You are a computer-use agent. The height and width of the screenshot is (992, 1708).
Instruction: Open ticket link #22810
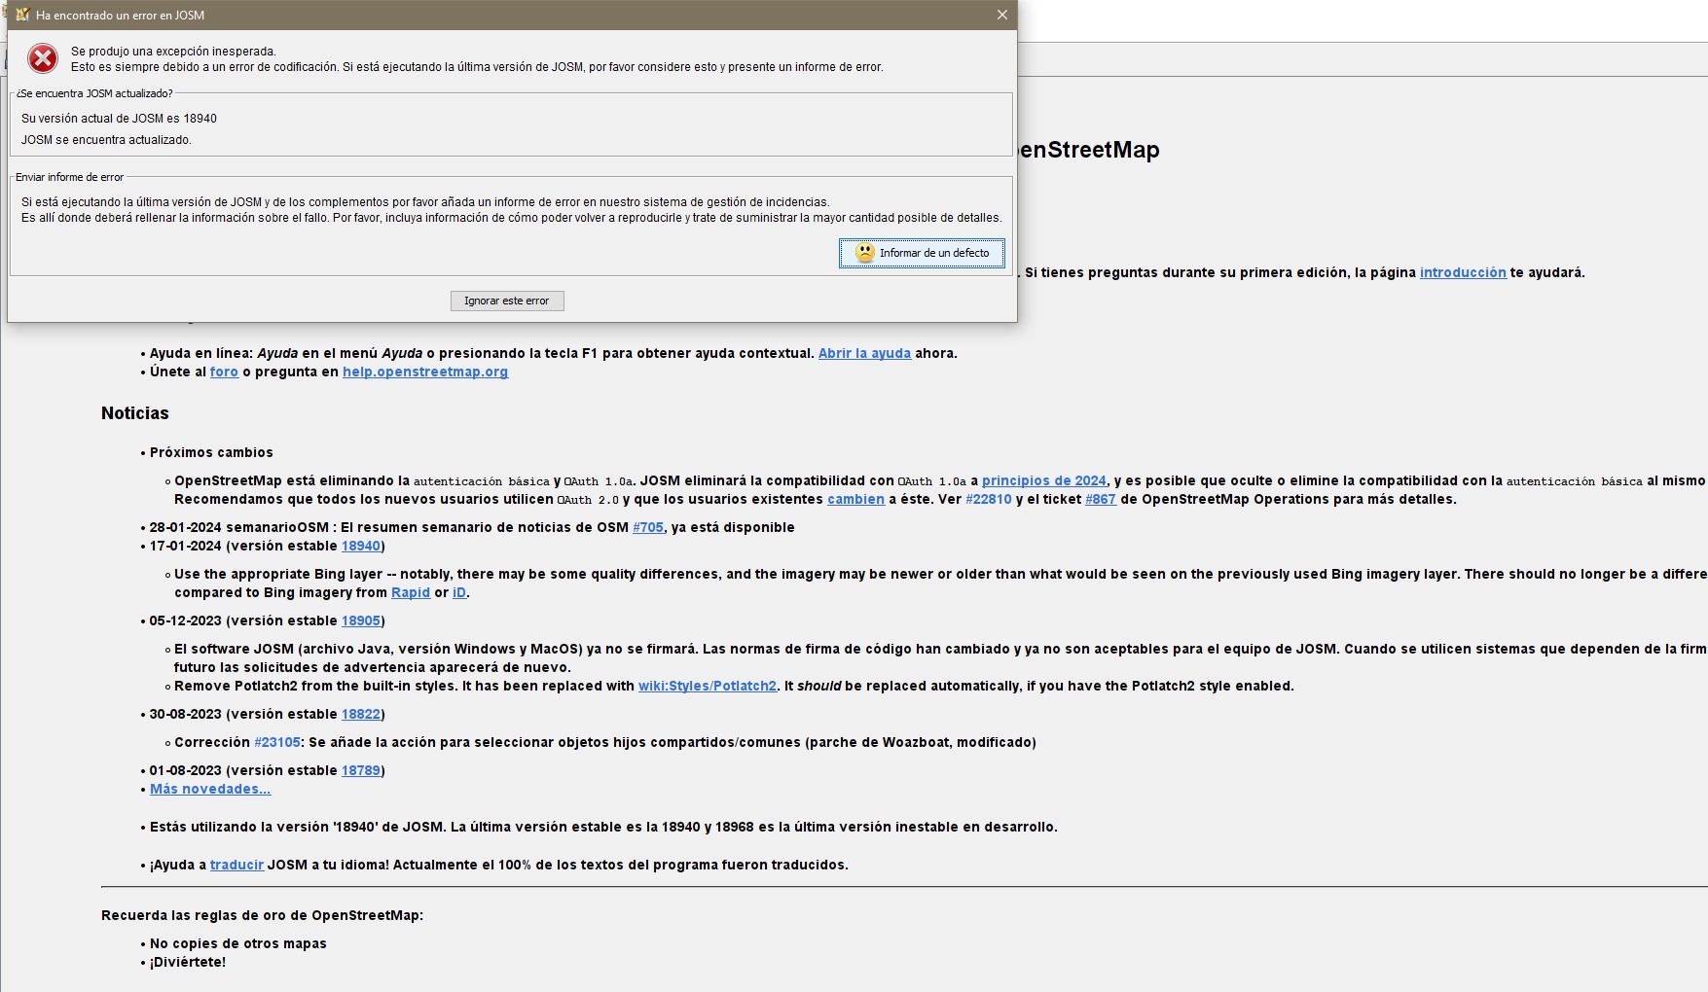[x=989, y=499]
